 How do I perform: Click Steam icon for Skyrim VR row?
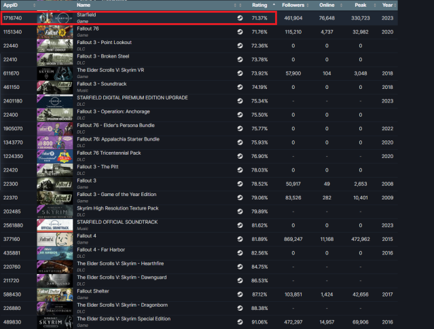tap(240, 73)
